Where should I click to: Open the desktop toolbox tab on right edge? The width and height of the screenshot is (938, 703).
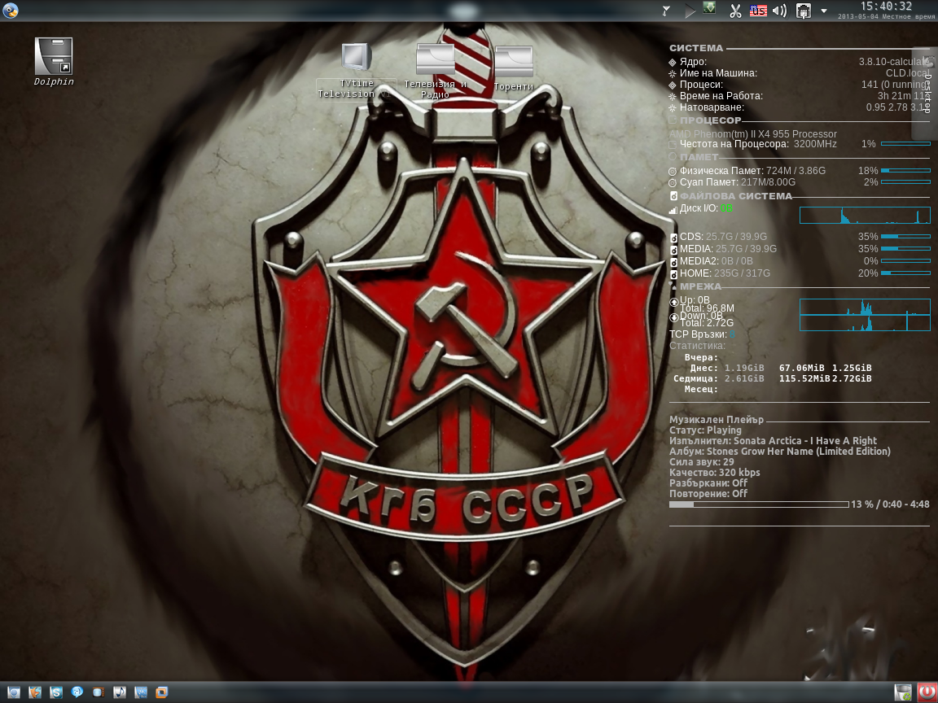click(x=927, y=94)
